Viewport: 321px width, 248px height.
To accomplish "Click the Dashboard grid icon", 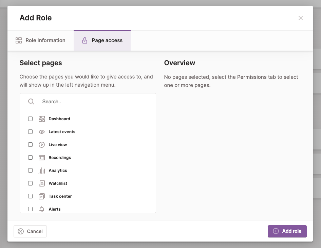I will [x=41, y=119].
